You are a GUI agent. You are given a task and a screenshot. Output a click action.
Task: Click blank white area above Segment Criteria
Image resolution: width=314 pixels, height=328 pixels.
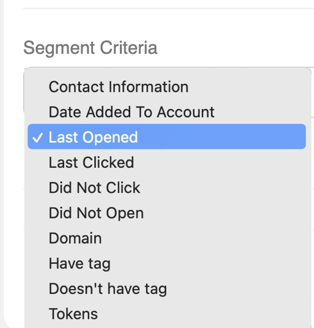pyautogui.click(x=167, y=24)
